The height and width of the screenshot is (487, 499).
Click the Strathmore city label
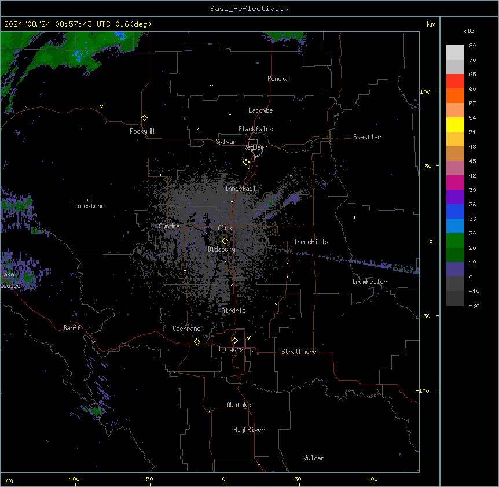click(299, 352)
